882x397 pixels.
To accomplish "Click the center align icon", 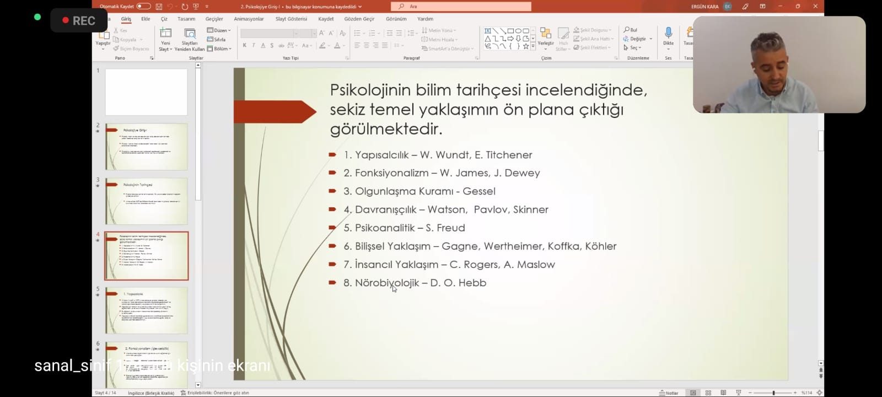I will coord(366,46).
